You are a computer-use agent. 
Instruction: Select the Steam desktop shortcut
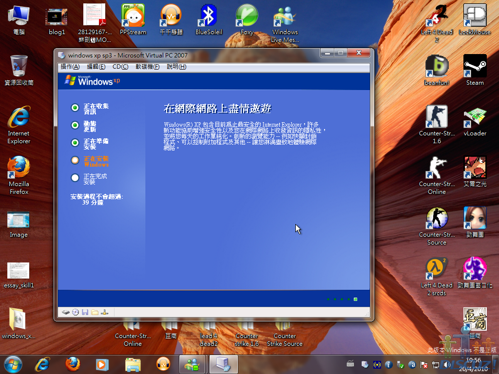(475, 70)
